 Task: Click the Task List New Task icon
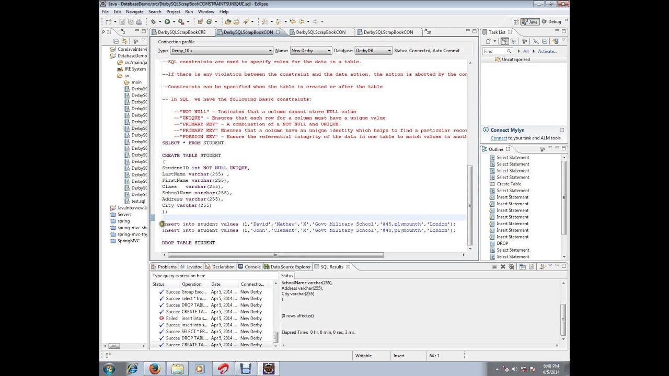click(x=489, y=41)
